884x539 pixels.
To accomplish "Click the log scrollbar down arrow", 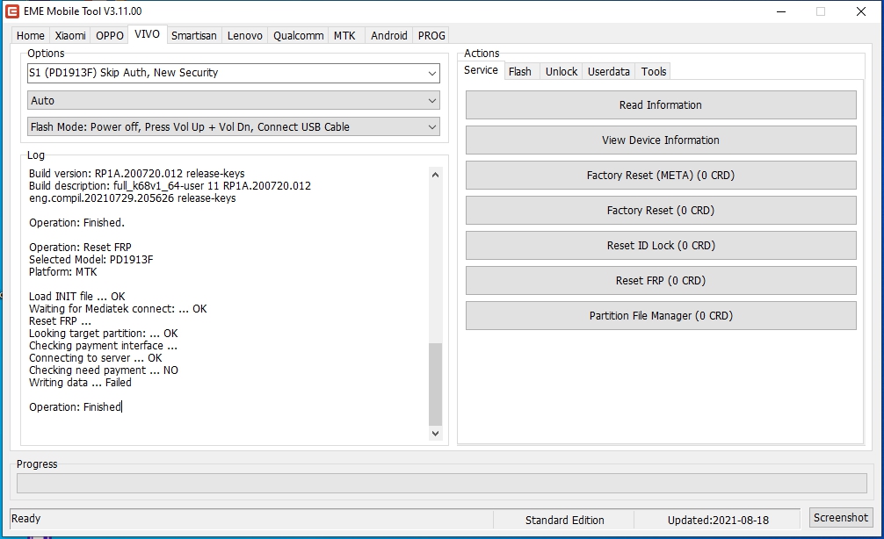I will tap(435, 433).
